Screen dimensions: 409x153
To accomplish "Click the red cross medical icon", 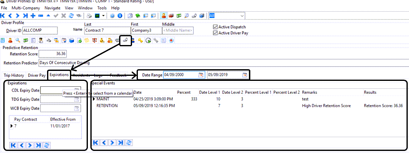I will pyautogui.click(x=171, y=40).
